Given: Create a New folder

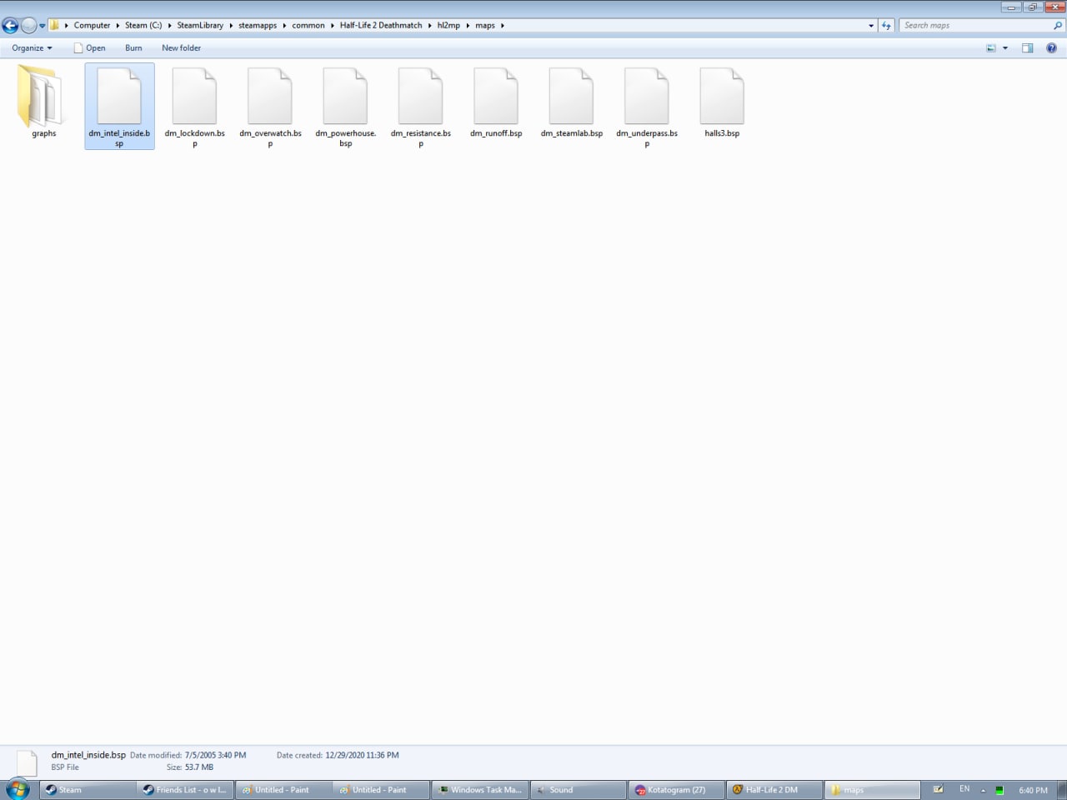Looking at the screenshot, I should pos(181,47).
